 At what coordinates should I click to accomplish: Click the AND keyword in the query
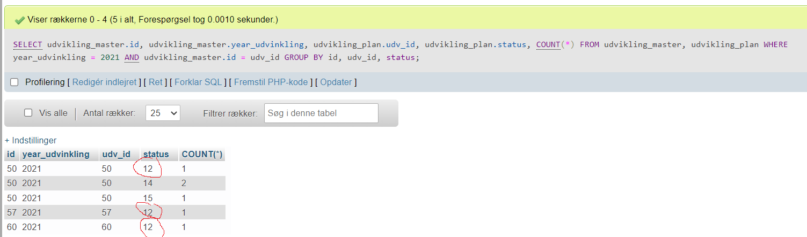132,57
